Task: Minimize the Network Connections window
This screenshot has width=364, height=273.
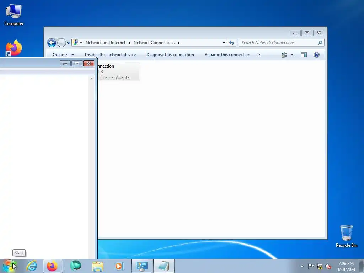Action: [295, 33]
